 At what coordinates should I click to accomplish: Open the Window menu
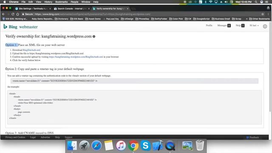click(x=86, y=2)
